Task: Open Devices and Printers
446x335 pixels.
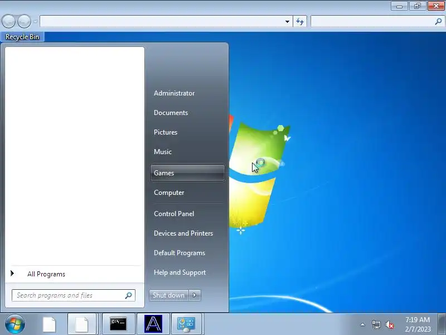Action: [x=183, y=233]
